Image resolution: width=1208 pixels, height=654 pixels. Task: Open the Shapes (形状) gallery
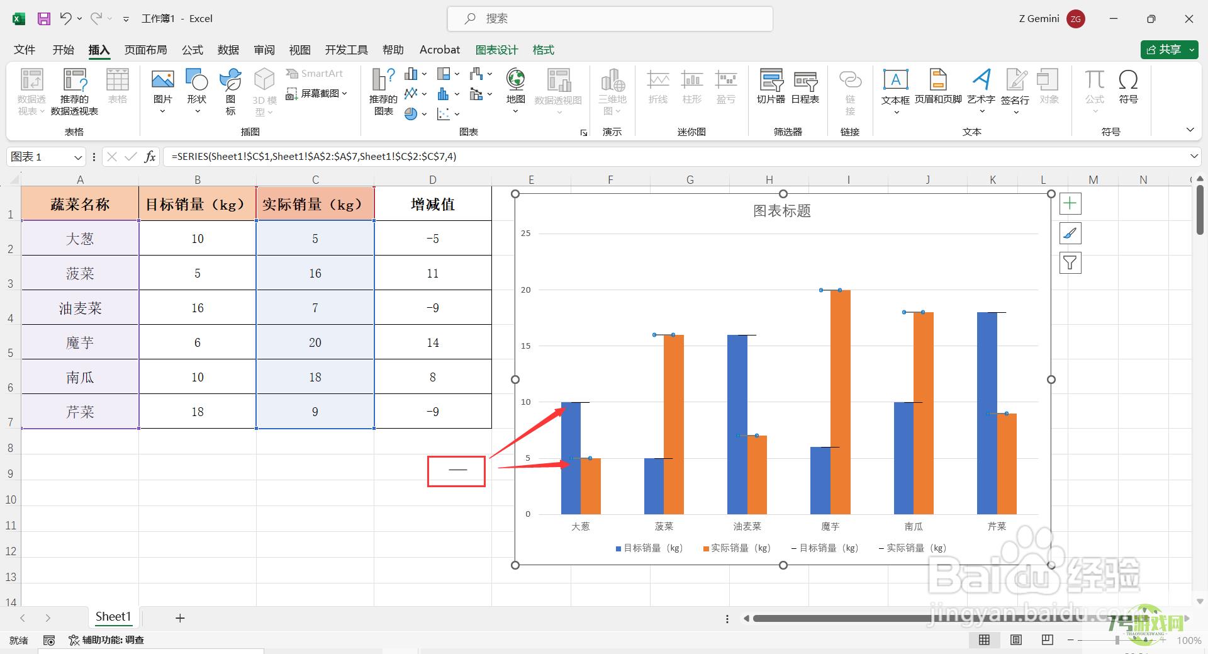197,92
